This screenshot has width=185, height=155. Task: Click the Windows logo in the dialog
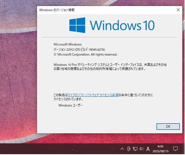pos(77,25)
